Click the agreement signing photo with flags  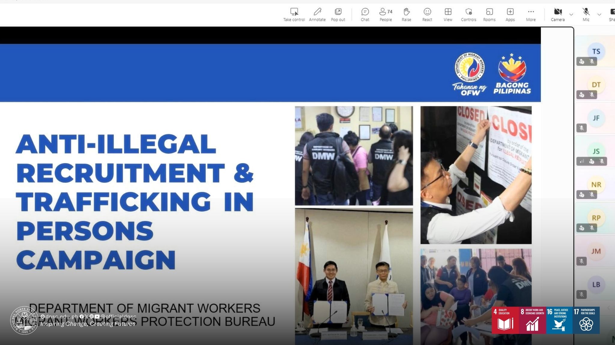tap(354, 277)
